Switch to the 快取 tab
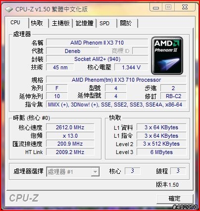 click(x=38, y=23)
